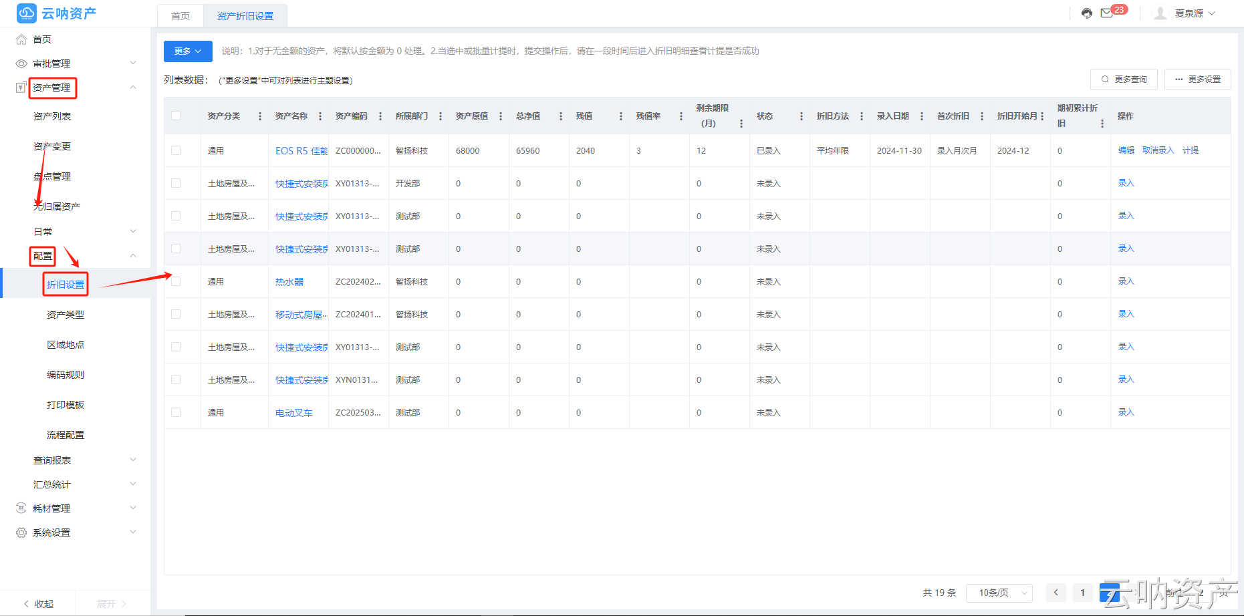The width and height of the screenshot is (1244, 616).
Task: Open the mail notifications icon
Action: click(1107, 13)
